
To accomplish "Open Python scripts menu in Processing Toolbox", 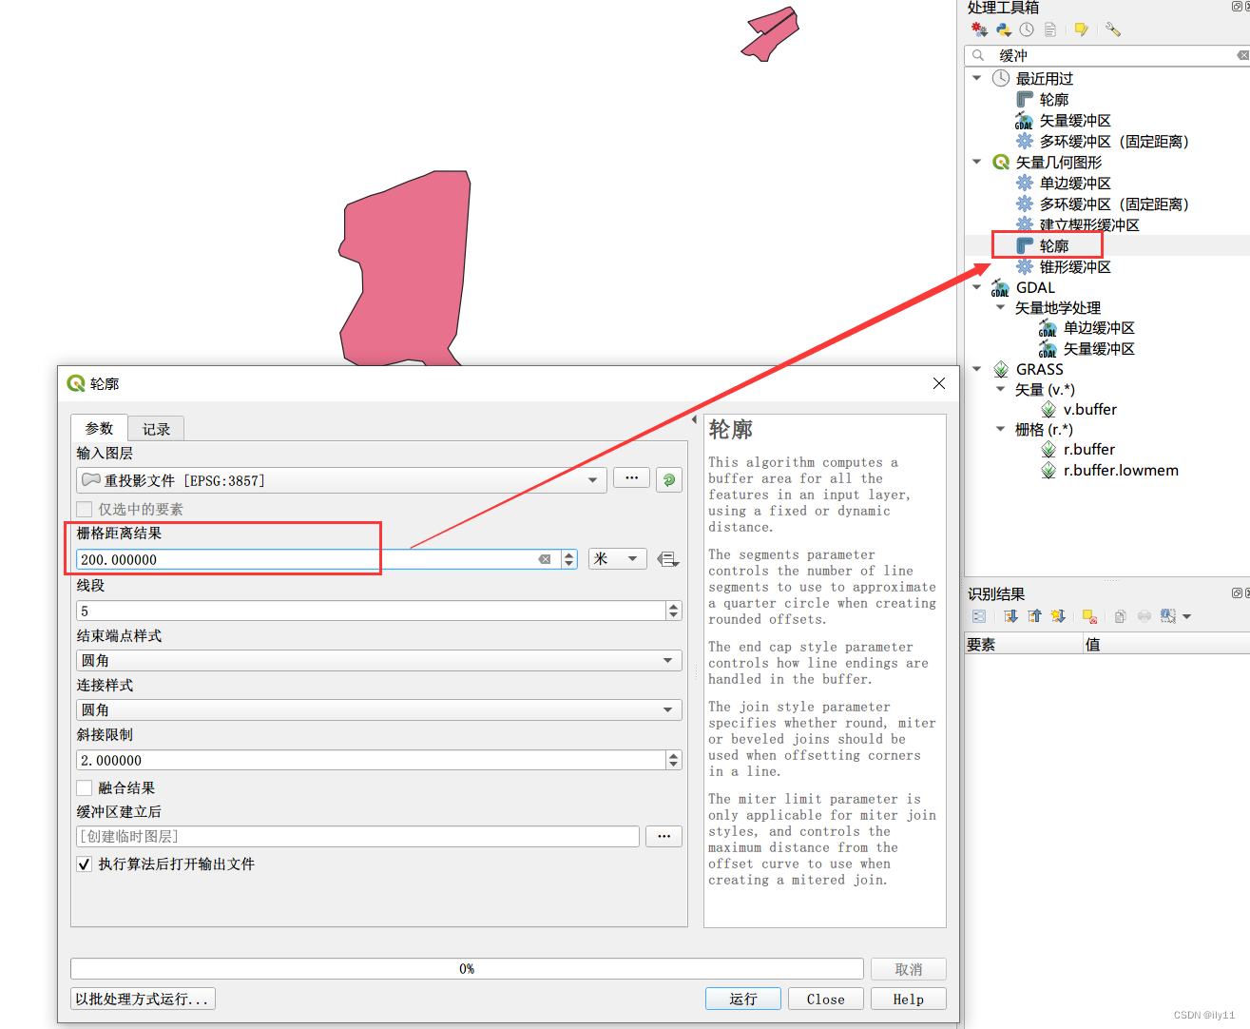I will click(x=1004, y=29).
